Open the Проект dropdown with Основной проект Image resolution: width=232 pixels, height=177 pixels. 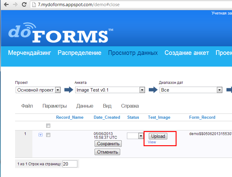38,90
